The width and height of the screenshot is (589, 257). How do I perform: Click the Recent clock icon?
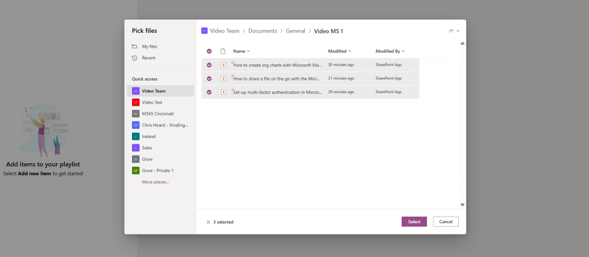point(135,58)
